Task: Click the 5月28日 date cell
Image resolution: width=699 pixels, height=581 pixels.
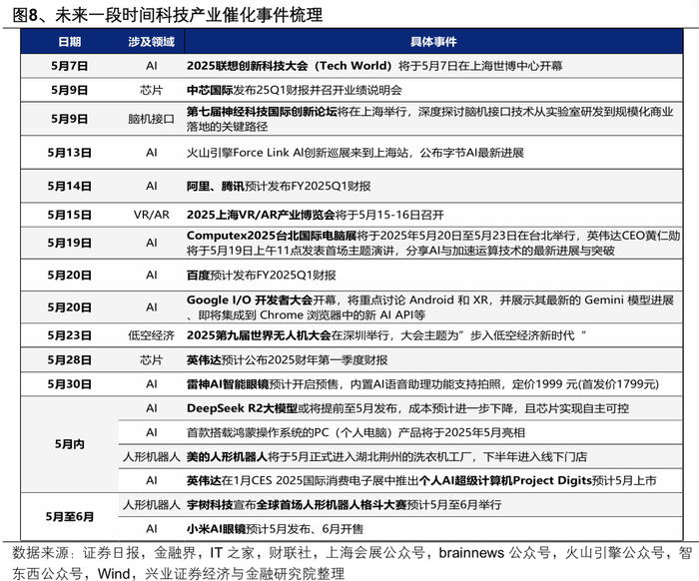Action: 70,359
